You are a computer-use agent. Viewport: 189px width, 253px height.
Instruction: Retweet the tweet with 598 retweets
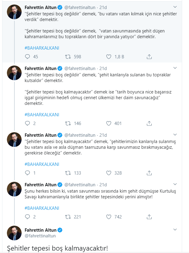click(68, 57)
